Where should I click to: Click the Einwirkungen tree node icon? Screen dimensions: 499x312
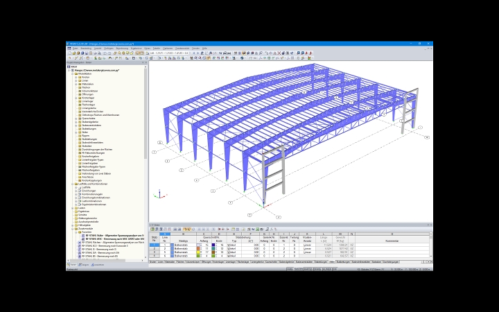[80, 191]
